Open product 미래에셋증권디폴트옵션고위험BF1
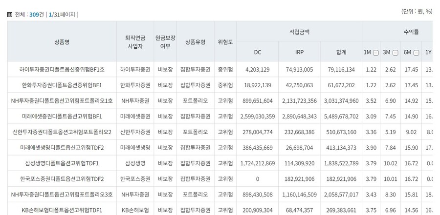Screen dimensions: 440x215 [62, 117]
